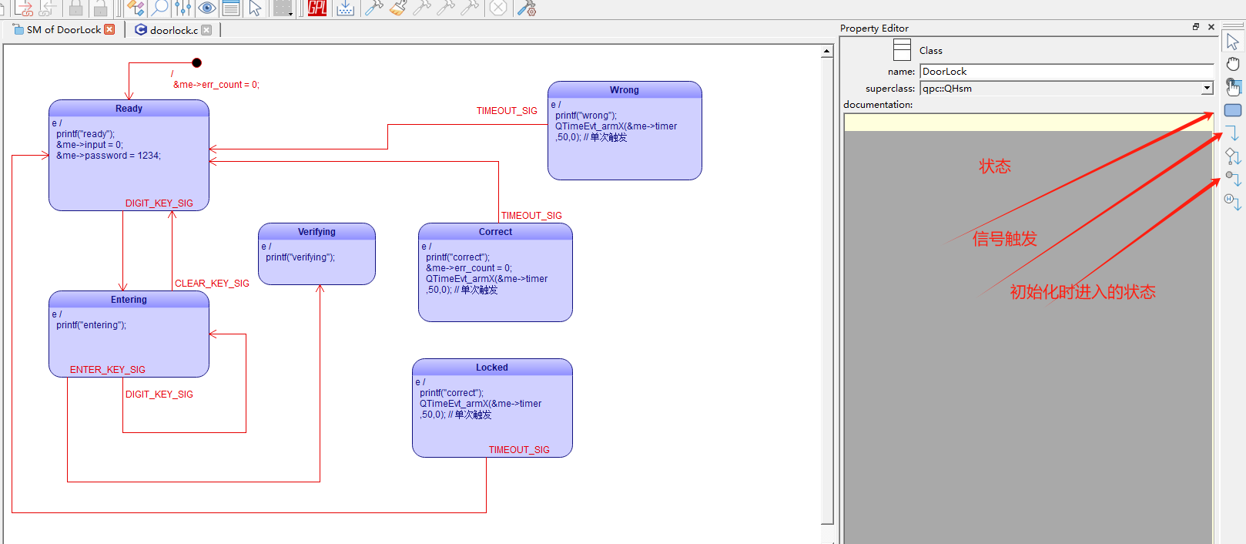
Task: Click the Clean brush icon in toolbar
Action: 397,8
